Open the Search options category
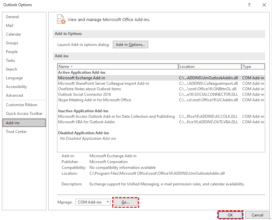The height and width of the screenshot is (220, 272). coord(11,69)
